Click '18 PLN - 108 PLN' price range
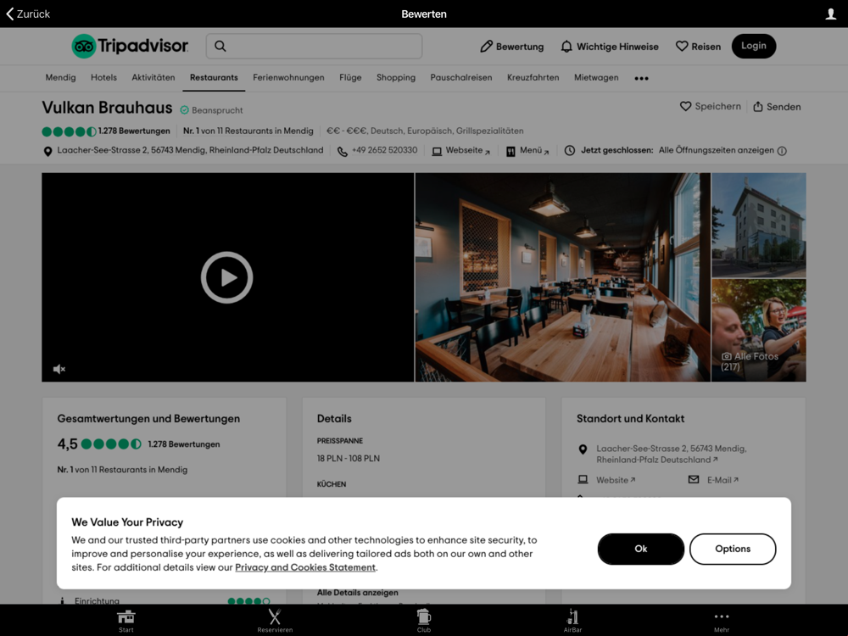Screen dimensions: 848x636 coord(349,458)
